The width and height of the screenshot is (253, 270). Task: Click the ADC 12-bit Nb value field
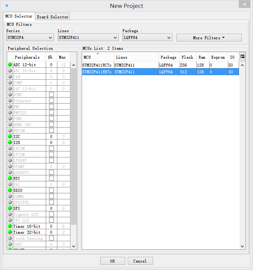[51, 65]
